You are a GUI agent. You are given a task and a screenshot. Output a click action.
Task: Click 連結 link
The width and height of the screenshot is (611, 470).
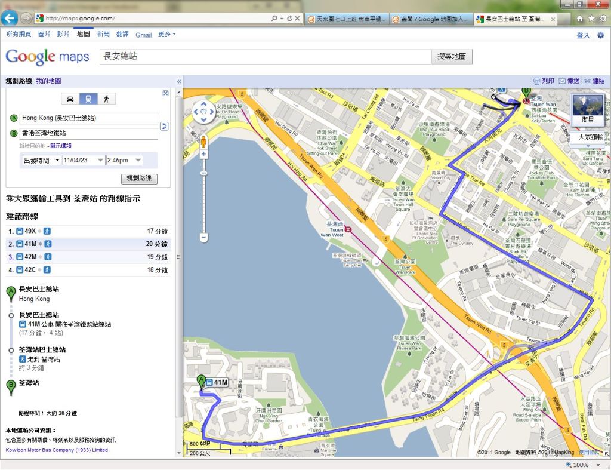tap(594, 81)
